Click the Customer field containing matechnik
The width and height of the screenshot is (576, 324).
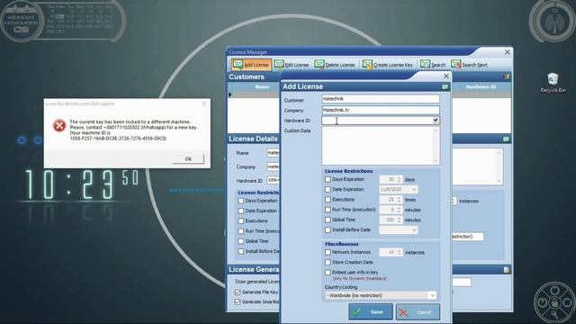pos(381,99)
